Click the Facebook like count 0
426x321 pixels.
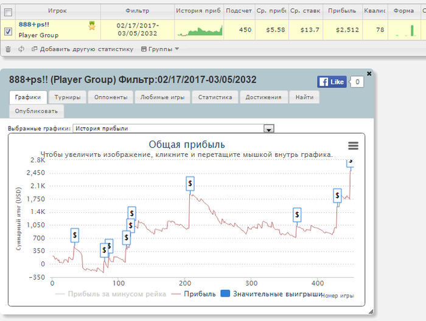click(x=357, y=81)
